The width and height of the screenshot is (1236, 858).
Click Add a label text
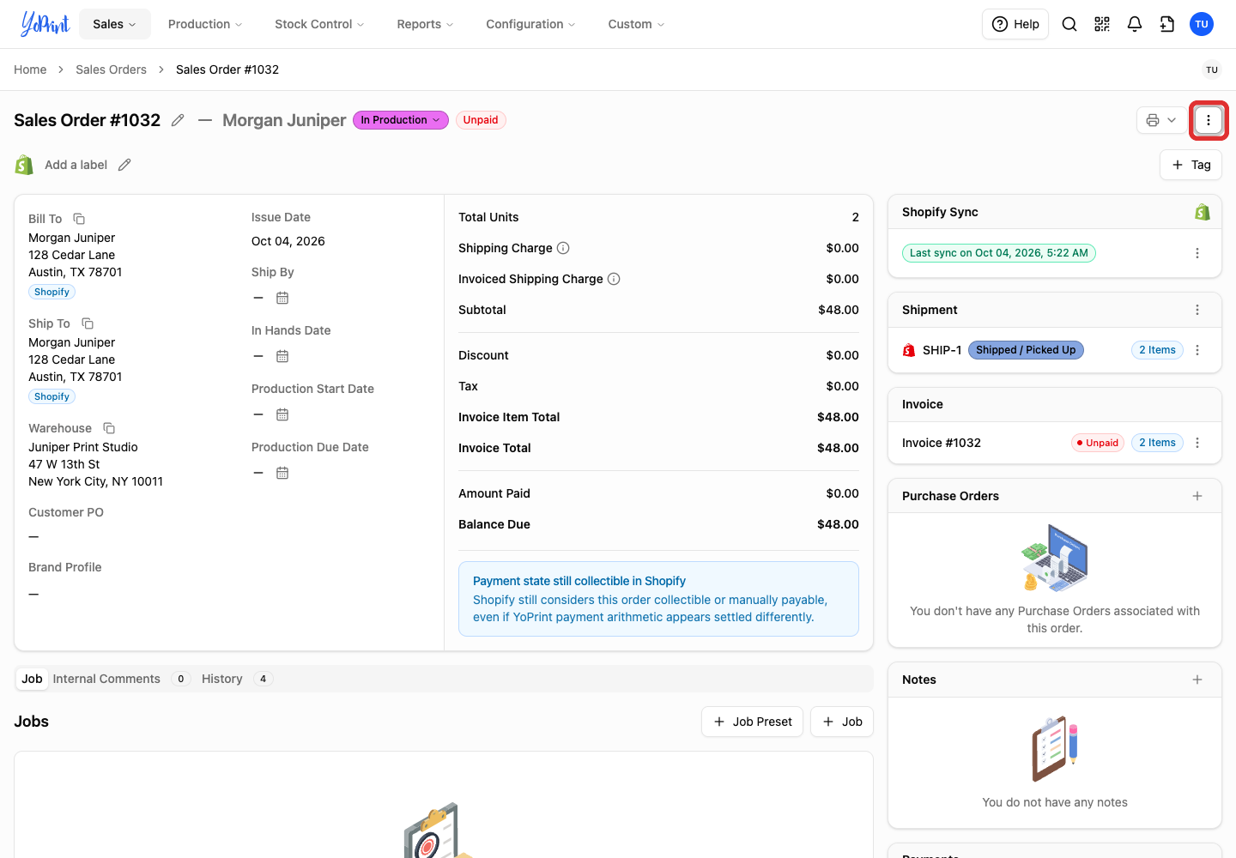[76, 165]
